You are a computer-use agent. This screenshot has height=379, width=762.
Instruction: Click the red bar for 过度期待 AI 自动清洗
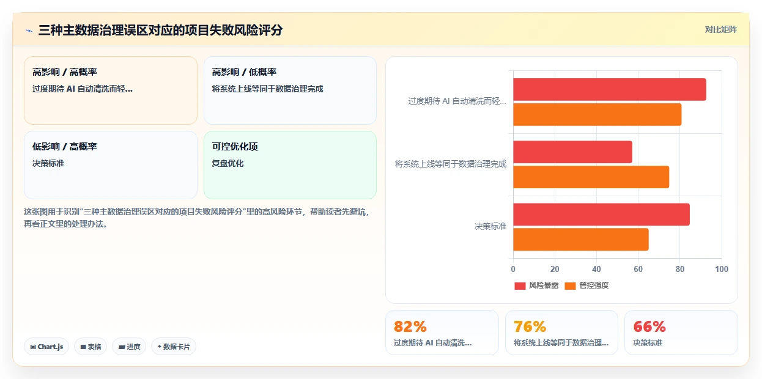[610, 90]
